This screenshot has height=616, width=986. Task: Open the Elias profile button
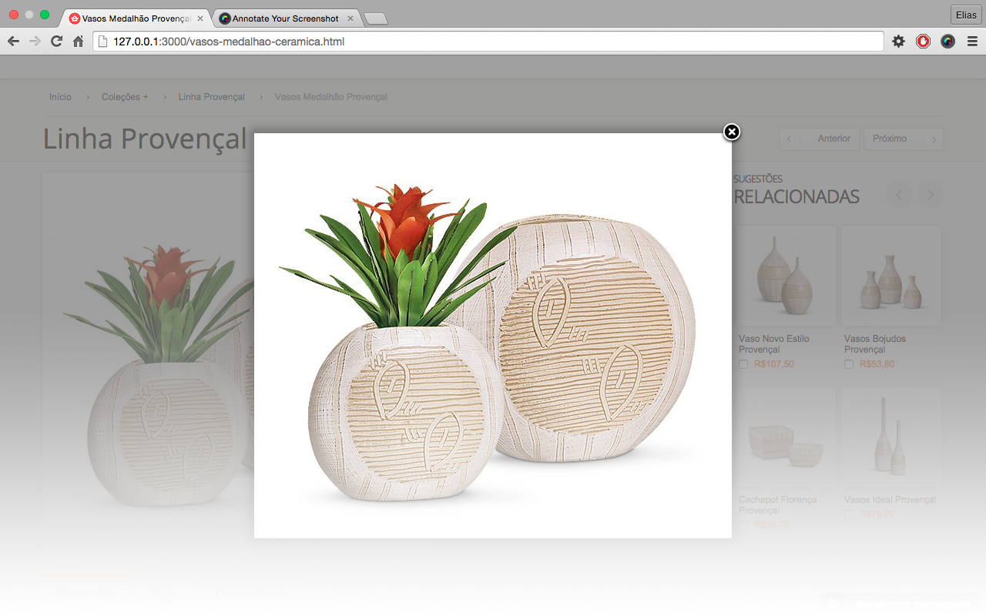(966, 15)
